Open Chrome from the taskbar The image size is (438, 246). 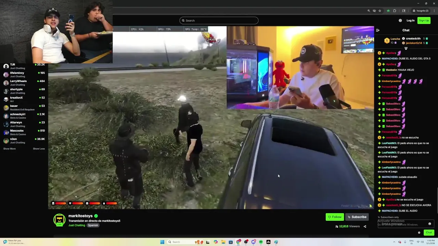238,242
